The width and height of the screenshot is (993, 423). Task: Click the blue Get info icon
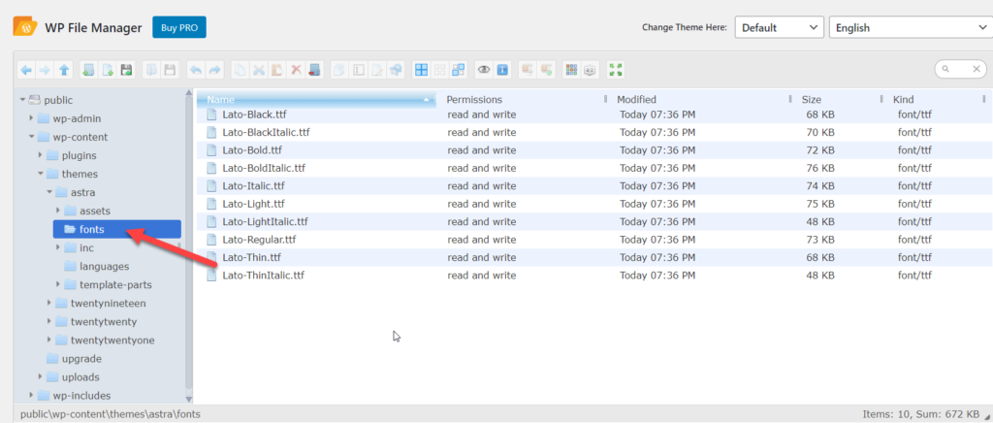[x=502, y=70]
